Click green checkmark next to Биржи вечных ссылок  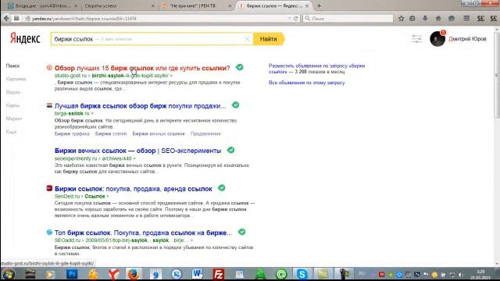click(x=230, y=150)
